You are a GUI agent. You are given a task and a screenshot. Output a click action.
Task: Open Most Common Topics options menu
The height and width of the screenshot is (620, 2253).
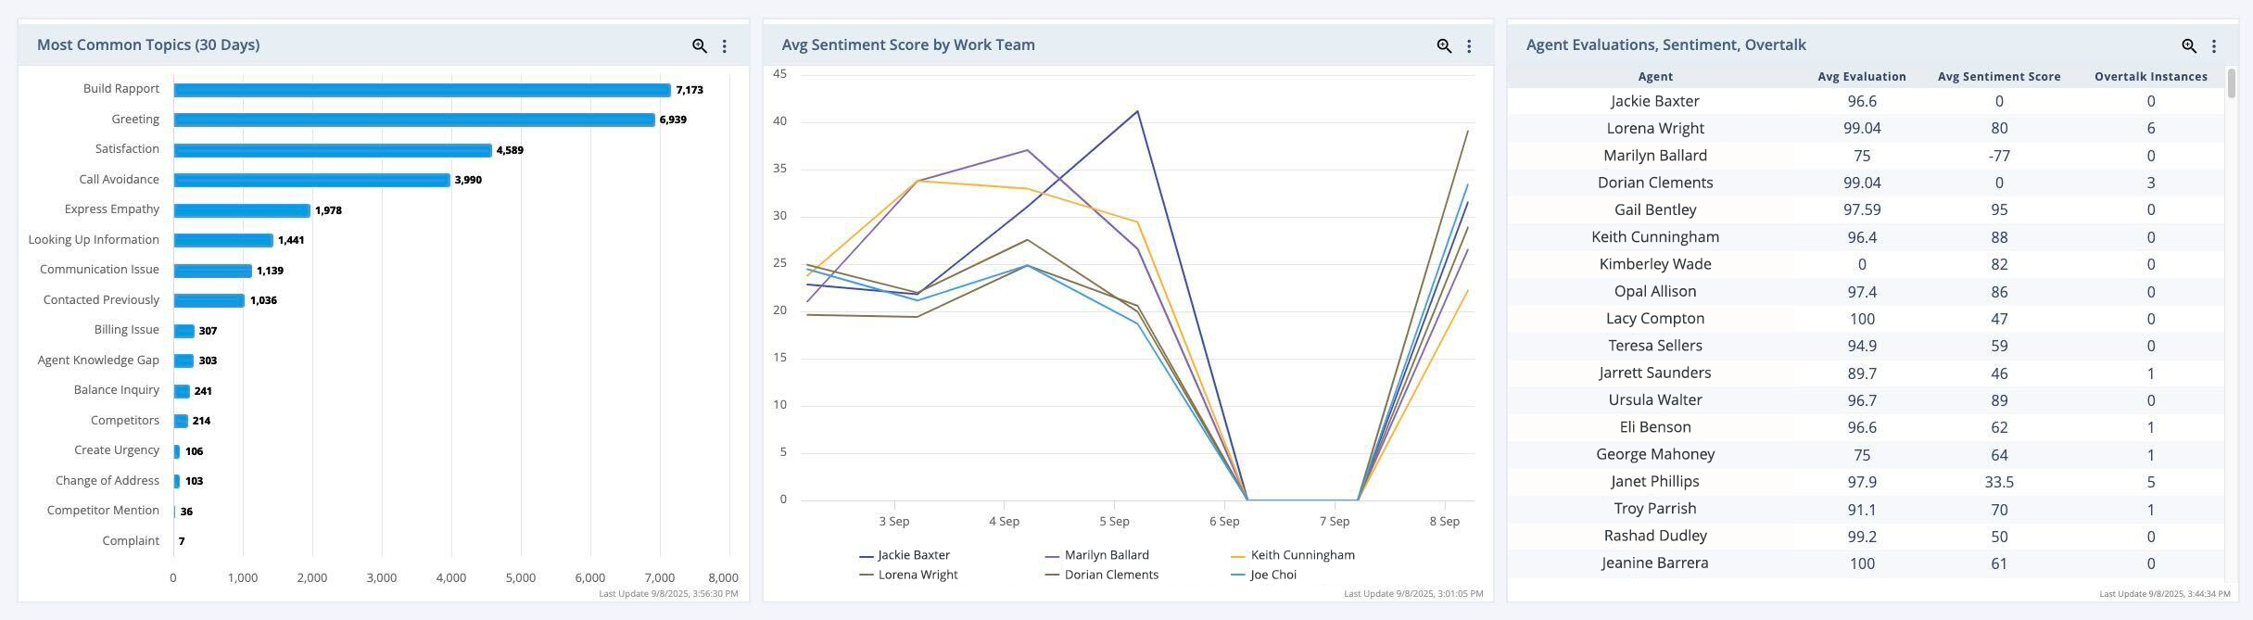(x=725, y=45)
